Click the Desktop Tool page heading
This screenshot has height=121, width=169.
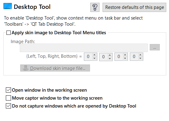pos(32,7)
